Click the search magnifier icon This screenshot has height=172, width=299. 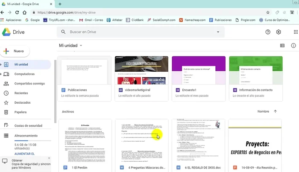pyautogui.click(x=63, y=32)
